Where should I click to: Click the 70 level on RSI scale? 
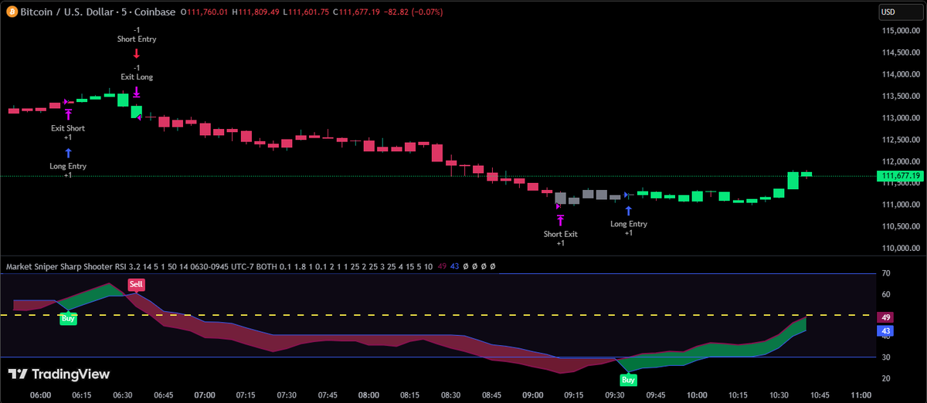pos(888,273)
